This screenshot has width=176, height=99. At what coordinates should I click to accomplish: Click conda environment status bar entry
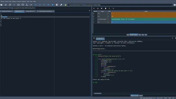(x=148, y=98)
